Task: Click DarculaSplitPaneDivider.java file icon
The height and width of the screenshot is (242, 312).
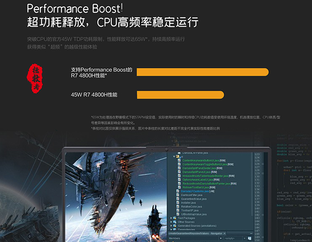Action: 179,168
